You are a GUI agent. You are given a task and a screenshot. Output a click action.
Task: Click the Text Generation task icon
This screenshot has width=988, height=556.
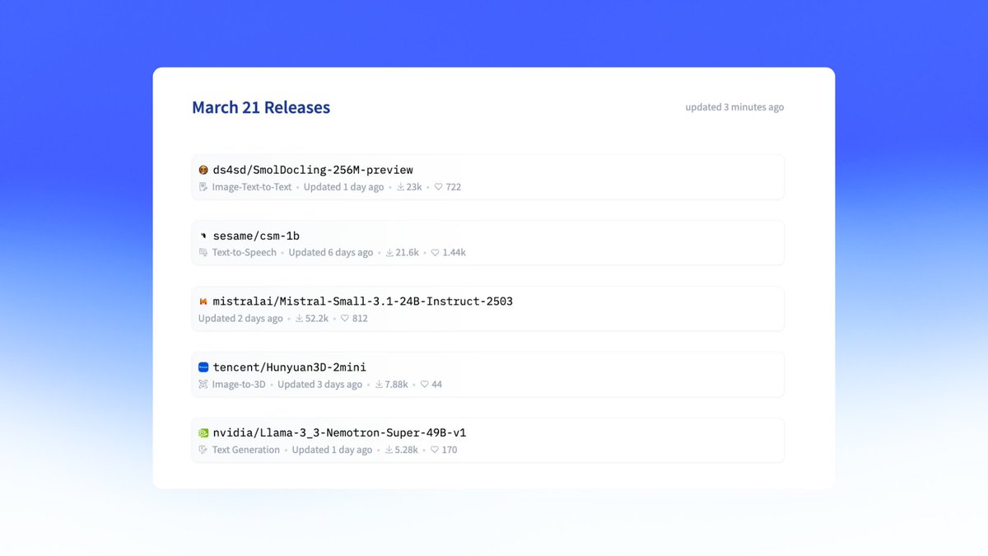[203, 450]
